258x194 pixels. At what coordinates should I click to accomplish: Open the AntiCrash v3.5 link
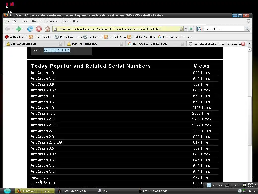point(43,119)
